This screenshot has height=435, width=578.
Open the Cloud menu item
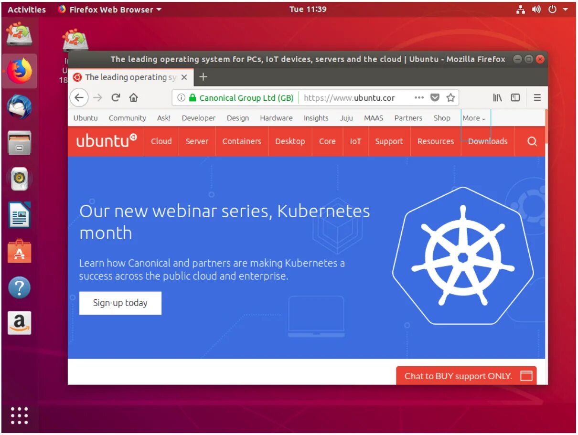click(x=161, y=141)
